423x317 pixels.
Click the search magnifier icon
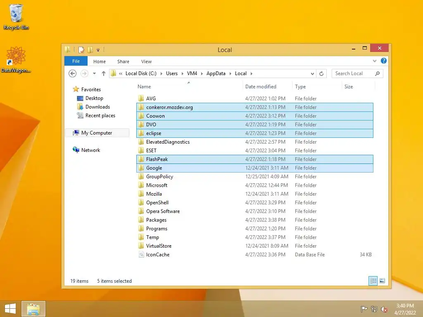(x=378, y=73)
